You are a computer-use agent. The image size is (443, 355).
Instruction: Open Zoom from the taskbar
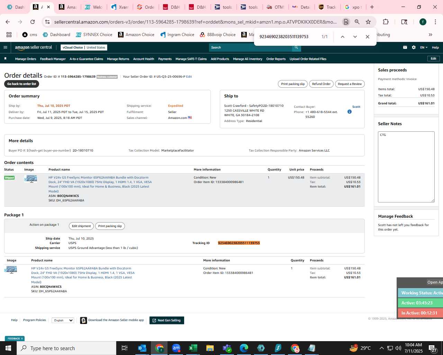point(176,348)
